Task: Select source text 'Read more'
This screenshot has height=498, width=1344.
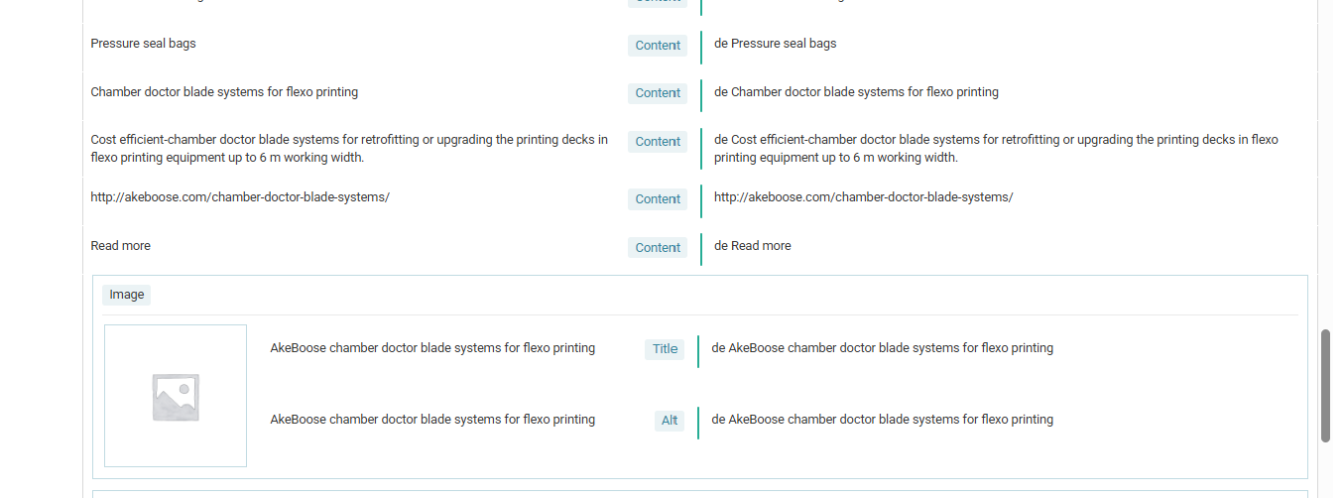Action: click(x=121, y=246)
